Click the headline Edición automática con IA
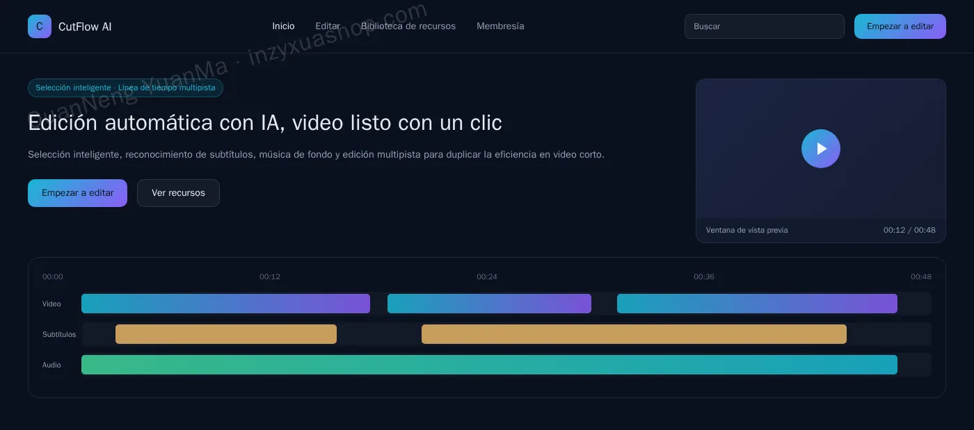This screenshot has height=430, width=974. tap(264, 123)
